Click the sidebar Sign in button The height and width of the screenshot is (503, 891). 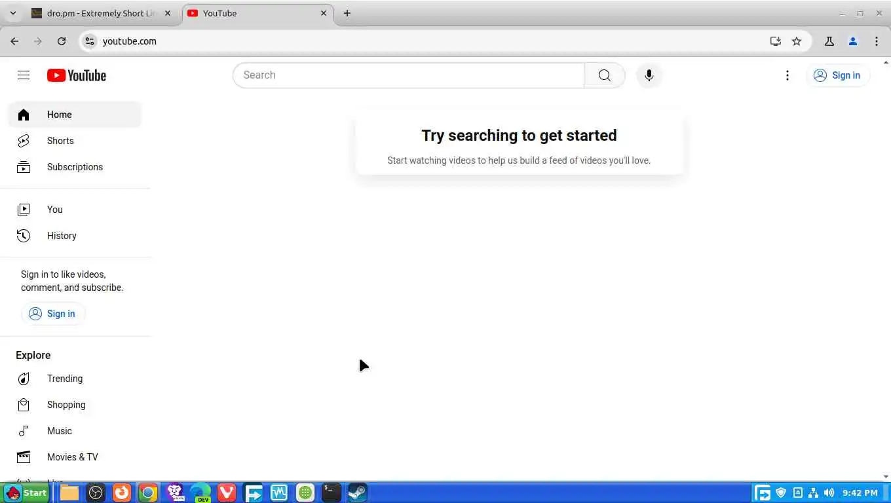pyautogui.click(x=52, y=314)
